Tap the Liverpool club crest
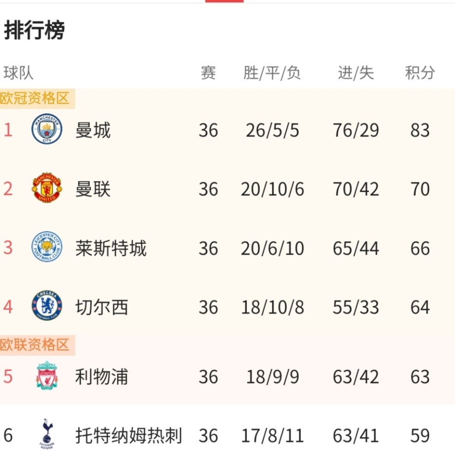The height and width of the screenshot is (462, 455). coord(47,375)
